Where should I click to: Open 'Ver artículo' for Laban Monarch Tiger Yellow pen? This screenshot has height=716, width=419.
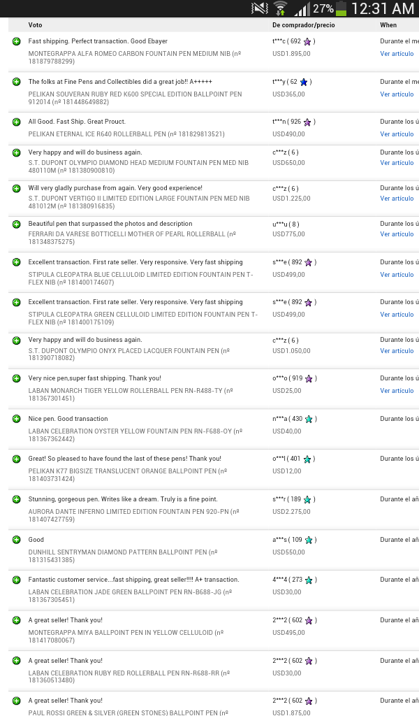tap(397, 391)
